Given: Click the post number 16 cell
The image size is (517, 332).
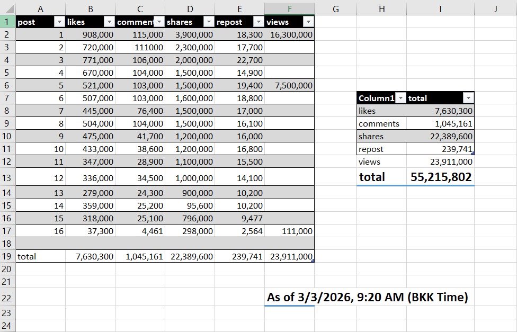Looking at the screenshot, I should (41, 231).
